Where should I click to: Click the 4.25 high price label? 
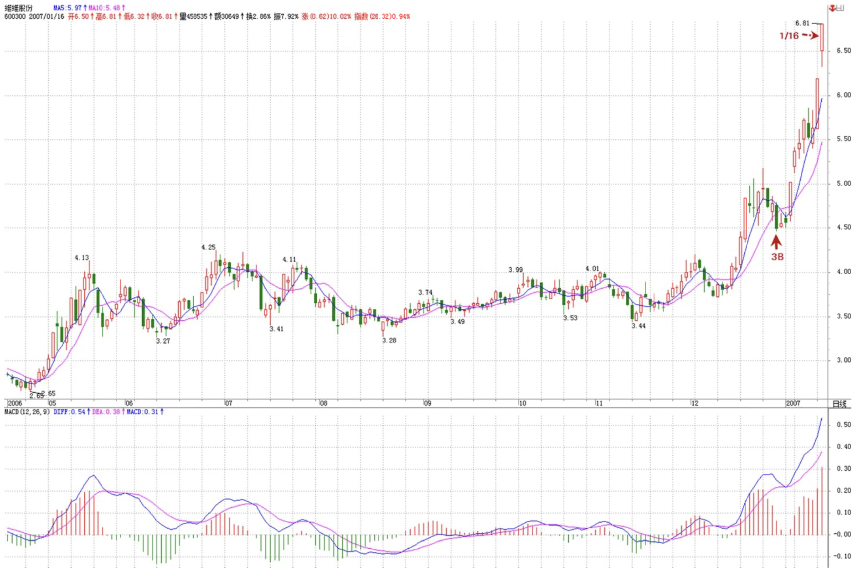pyautogui.click(x=208, y=247)
